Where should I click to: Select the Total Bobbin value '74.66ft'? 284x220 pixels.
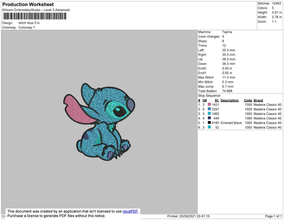[227, 91]
